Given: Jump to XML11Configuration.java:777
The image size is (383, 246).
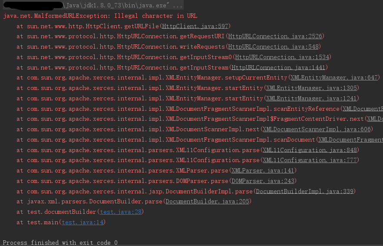Looking at the screenshot, I should [x=310, y=160].
